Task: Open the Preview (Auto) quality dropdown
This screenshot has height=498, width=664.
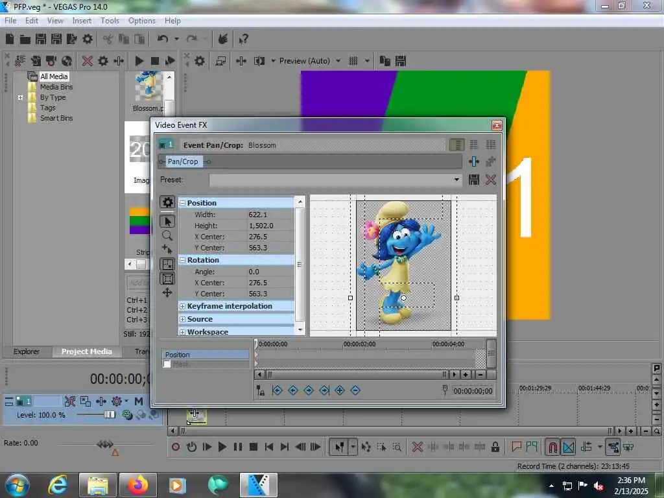Action: coord(338,61)
